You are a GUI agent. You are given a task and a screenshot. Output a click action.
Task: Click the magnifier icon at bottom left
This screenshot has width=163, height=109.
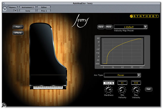pyautogui.click(x=4, y=105)
